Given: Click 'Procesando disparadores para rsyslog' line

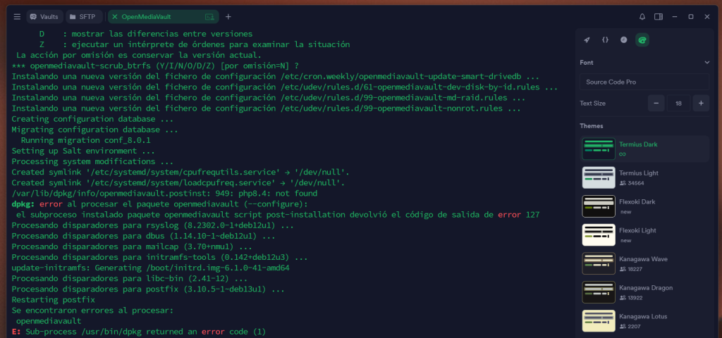Looking at the screenshot, I should click(153, 225).
